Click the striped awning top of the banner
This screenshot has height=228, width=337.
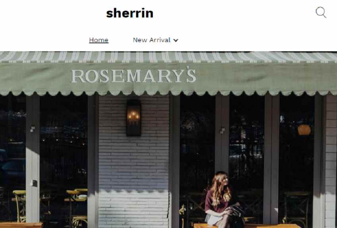click(168, 57)
